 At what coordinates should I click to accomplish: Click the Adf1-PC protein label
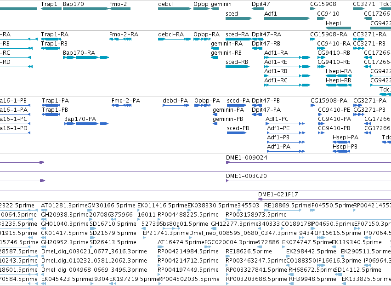tap(277, 119)
